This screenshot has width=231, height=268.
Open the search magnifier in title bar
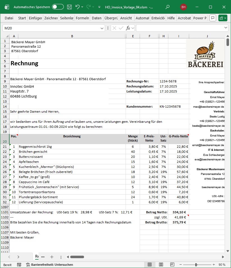click(x=168, y=7)
